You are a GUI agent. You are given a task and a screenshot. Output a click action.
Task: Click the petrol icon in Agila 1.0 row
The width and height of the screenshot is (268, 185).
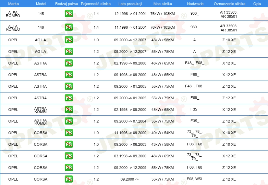click(69, 40)
